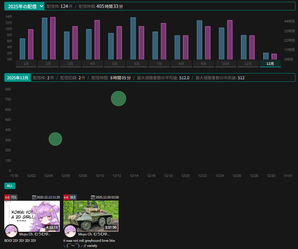The width and height of the screenshot is (298, 249).
Task: Open the 'it was not m8 greyhound' title
Action: 89,243
